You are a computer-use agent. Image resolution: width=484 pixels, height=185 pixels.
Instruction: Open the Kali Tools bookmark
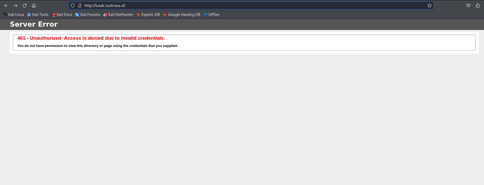pyautogui.click(x=38, y=14)
